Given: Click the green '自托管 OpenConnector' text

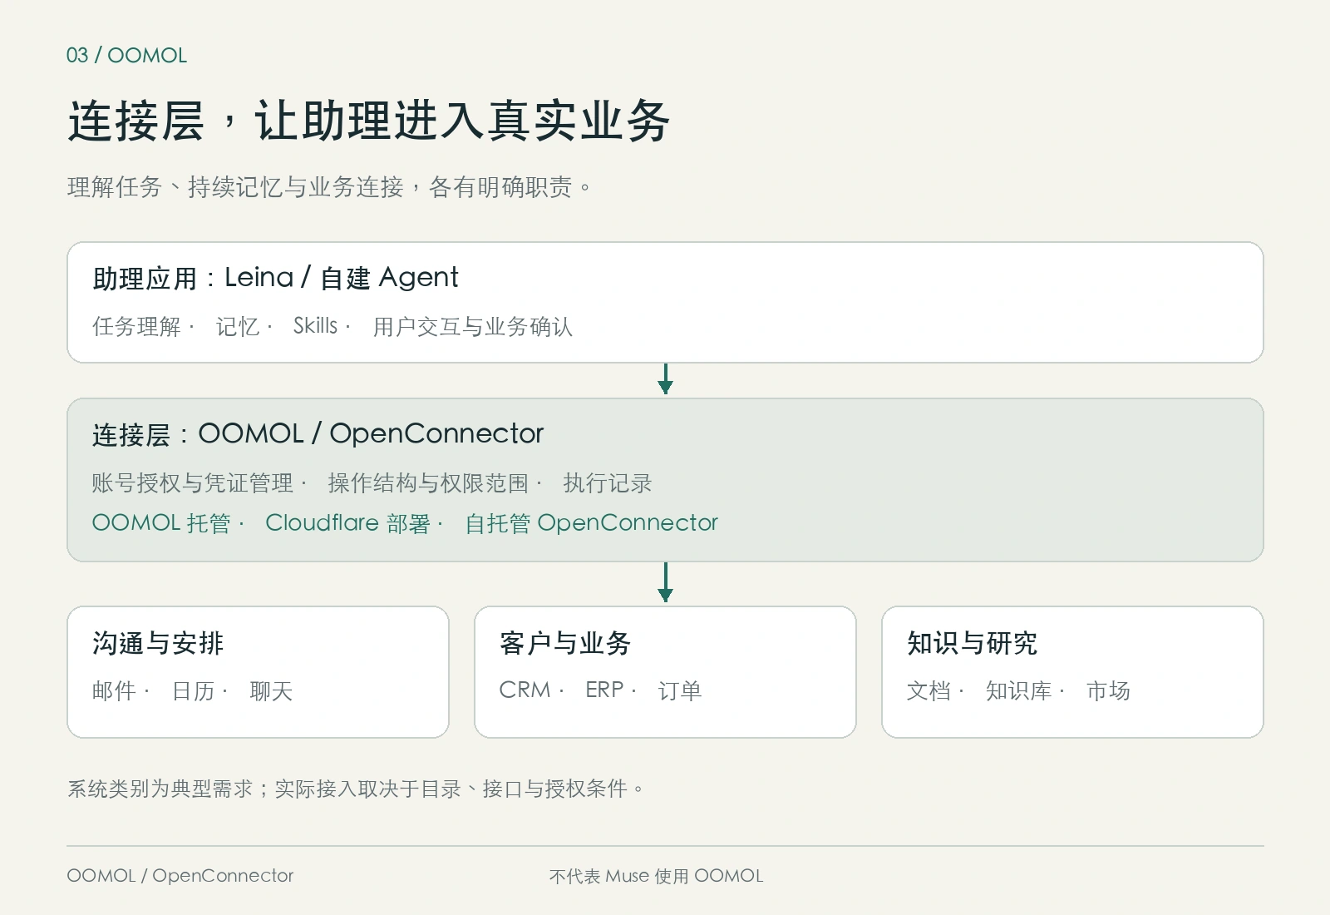Looking at the screenshot, I should [x=591, y=522].
